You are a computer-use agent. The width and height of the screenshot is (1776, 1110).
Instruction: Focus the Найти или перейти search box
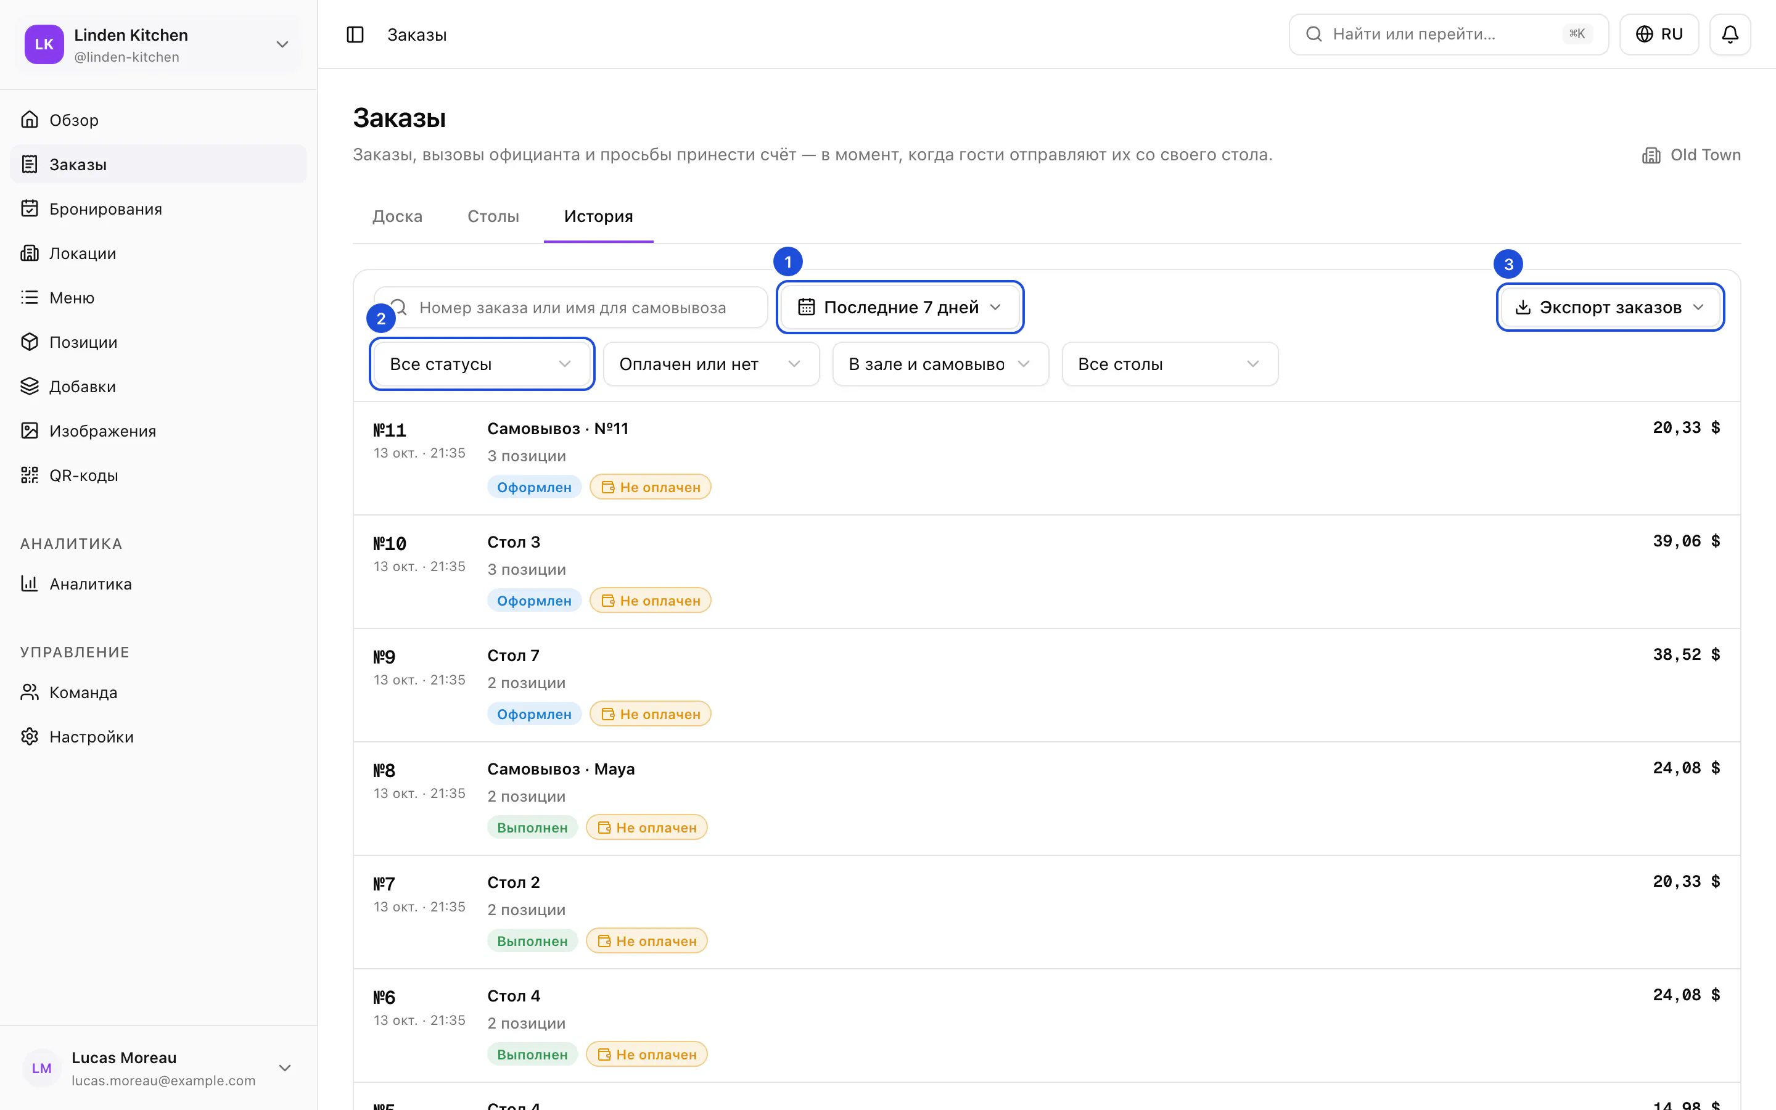[x=1448, y=35]
